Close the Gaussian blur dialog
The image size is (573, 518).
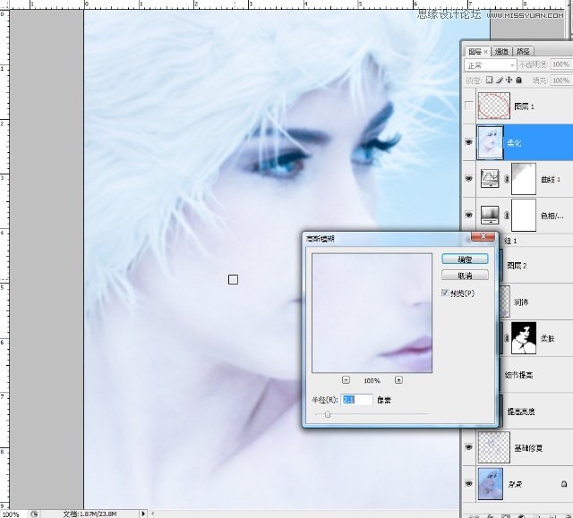coord(483,236)
